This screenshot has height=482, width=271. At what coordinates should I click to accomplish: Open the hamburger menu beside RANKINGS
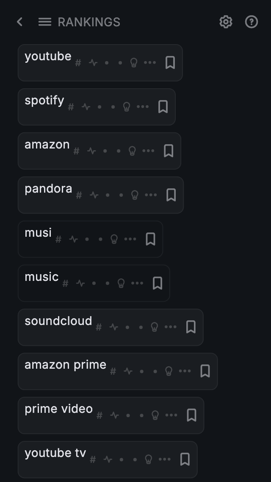click(44, 22)
